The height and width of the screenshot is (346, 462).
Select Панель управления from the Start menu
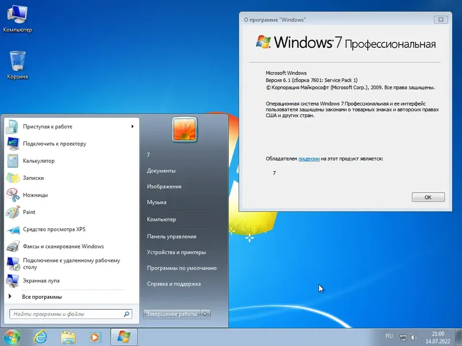tap(170, 236)
